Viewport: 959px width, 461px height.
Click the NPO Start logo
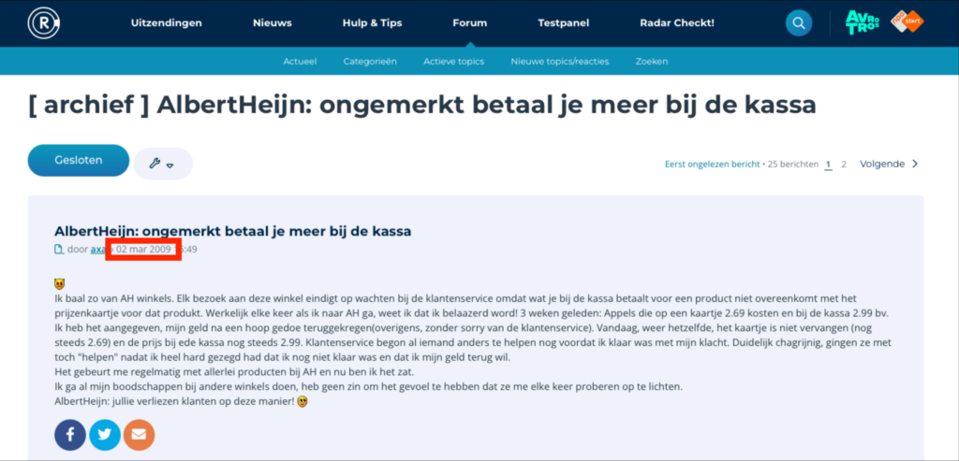click(x=907, y=22)
